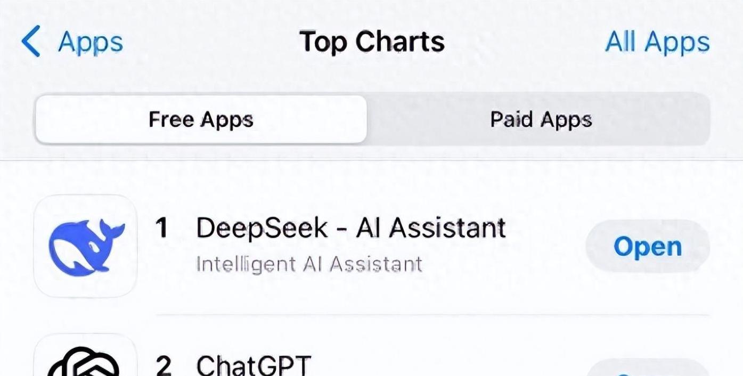Screen dimensions: 743x376
Task: Click the Top Charts page heading
Action: tap(372, 42)
